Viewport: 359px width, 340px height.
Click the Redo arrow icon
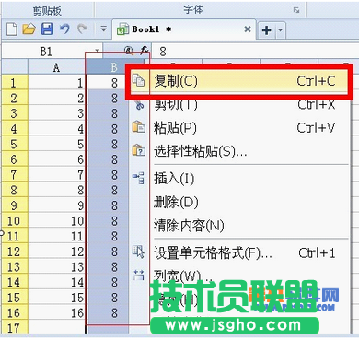82,29
